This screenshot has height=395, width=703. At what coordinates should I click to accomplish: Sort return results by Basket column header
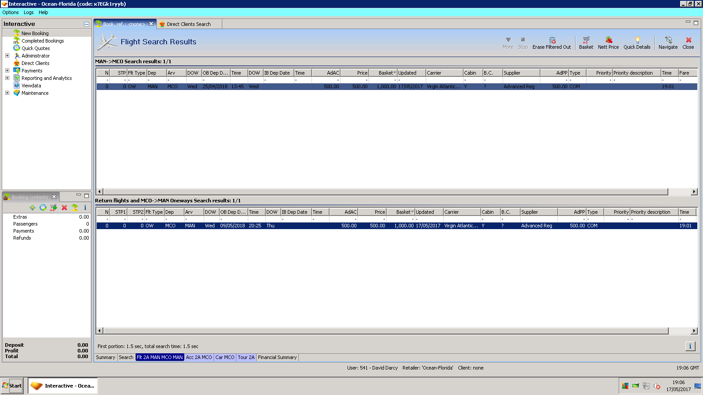click(401, 212)
